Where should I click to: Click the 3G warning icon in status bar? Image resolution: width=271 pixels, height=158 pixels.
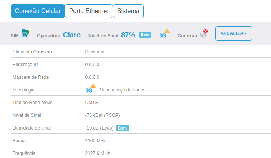click(164, 33)
